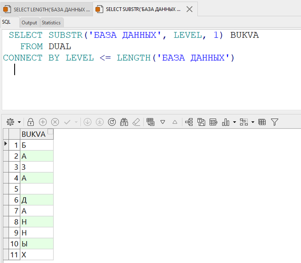Open find with the binoculars icon
This screenshot has width=301, height=263.
point(124,122)
